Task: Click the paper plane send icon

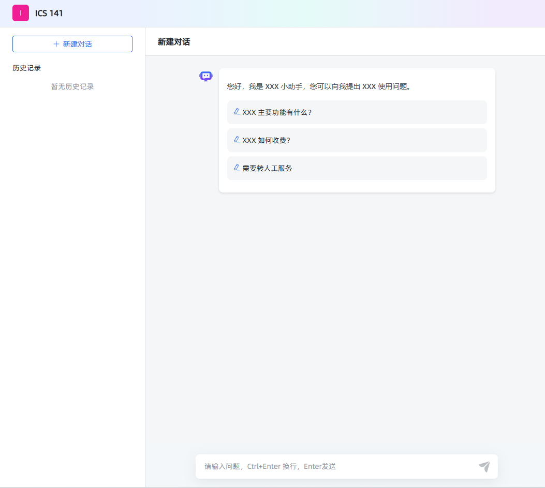Action: click(484, 466)
